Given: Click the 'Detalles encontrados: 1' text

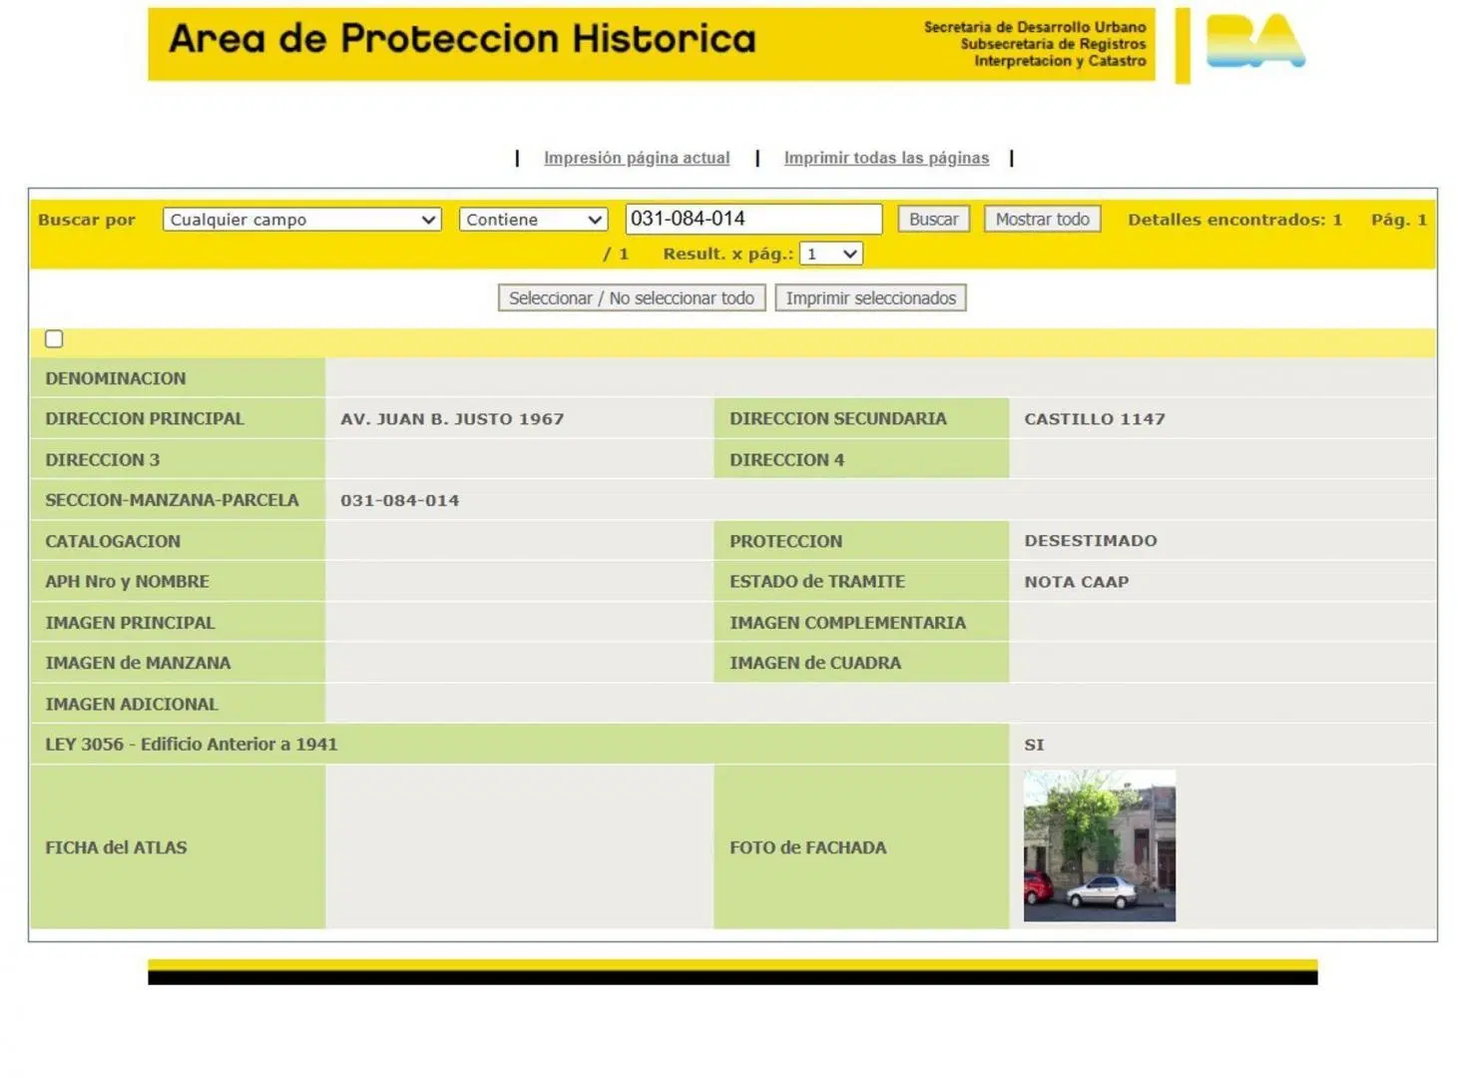Looking at the screenshot, I should coord(1234,220).
